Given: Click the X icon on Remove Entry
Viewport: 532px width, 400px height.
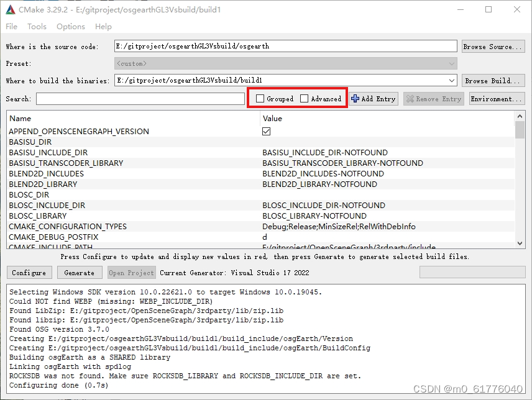Looking at the screenshot, I should 411,98.
